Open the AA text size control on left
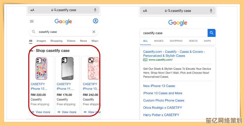The width and height of the screenshot is (244, 126). [32, 10]
